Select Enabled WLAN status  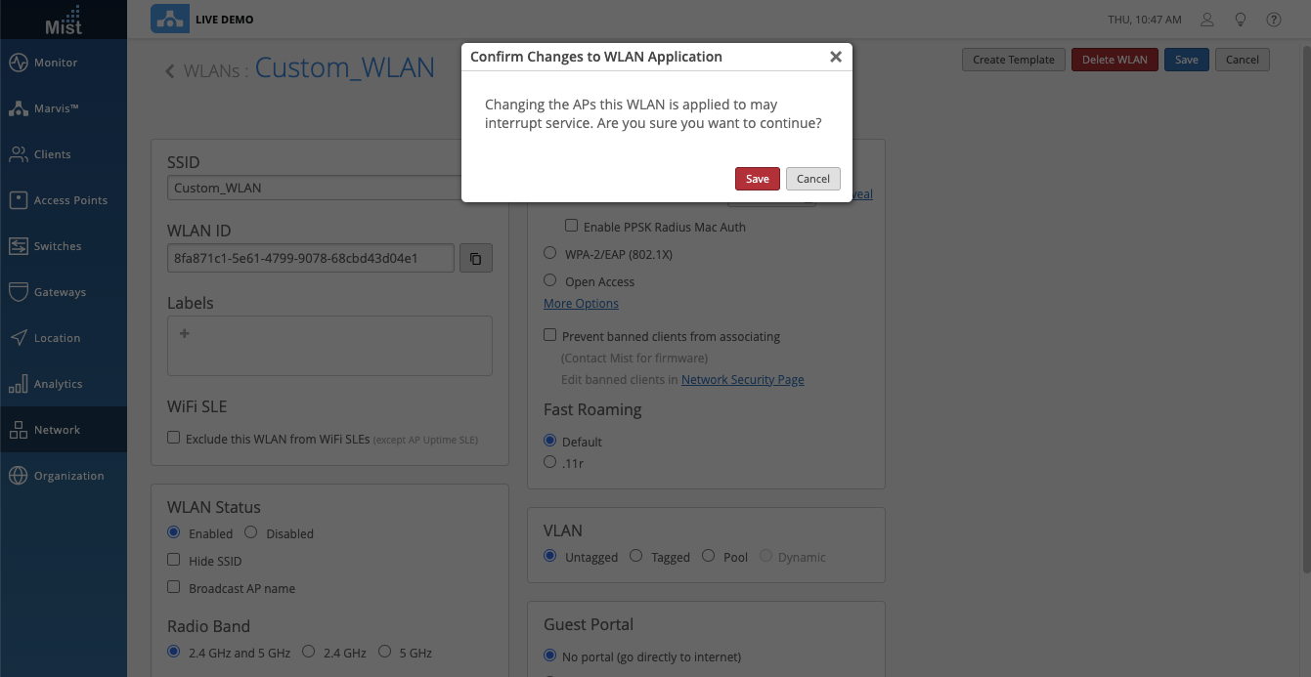174,532
